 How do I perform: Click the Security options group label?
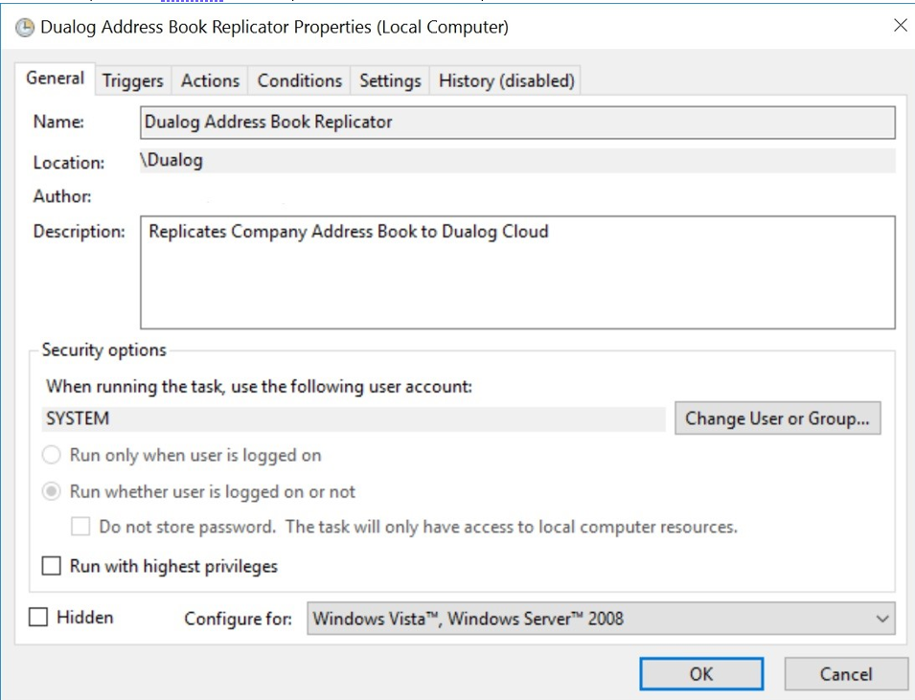point(103,350)
